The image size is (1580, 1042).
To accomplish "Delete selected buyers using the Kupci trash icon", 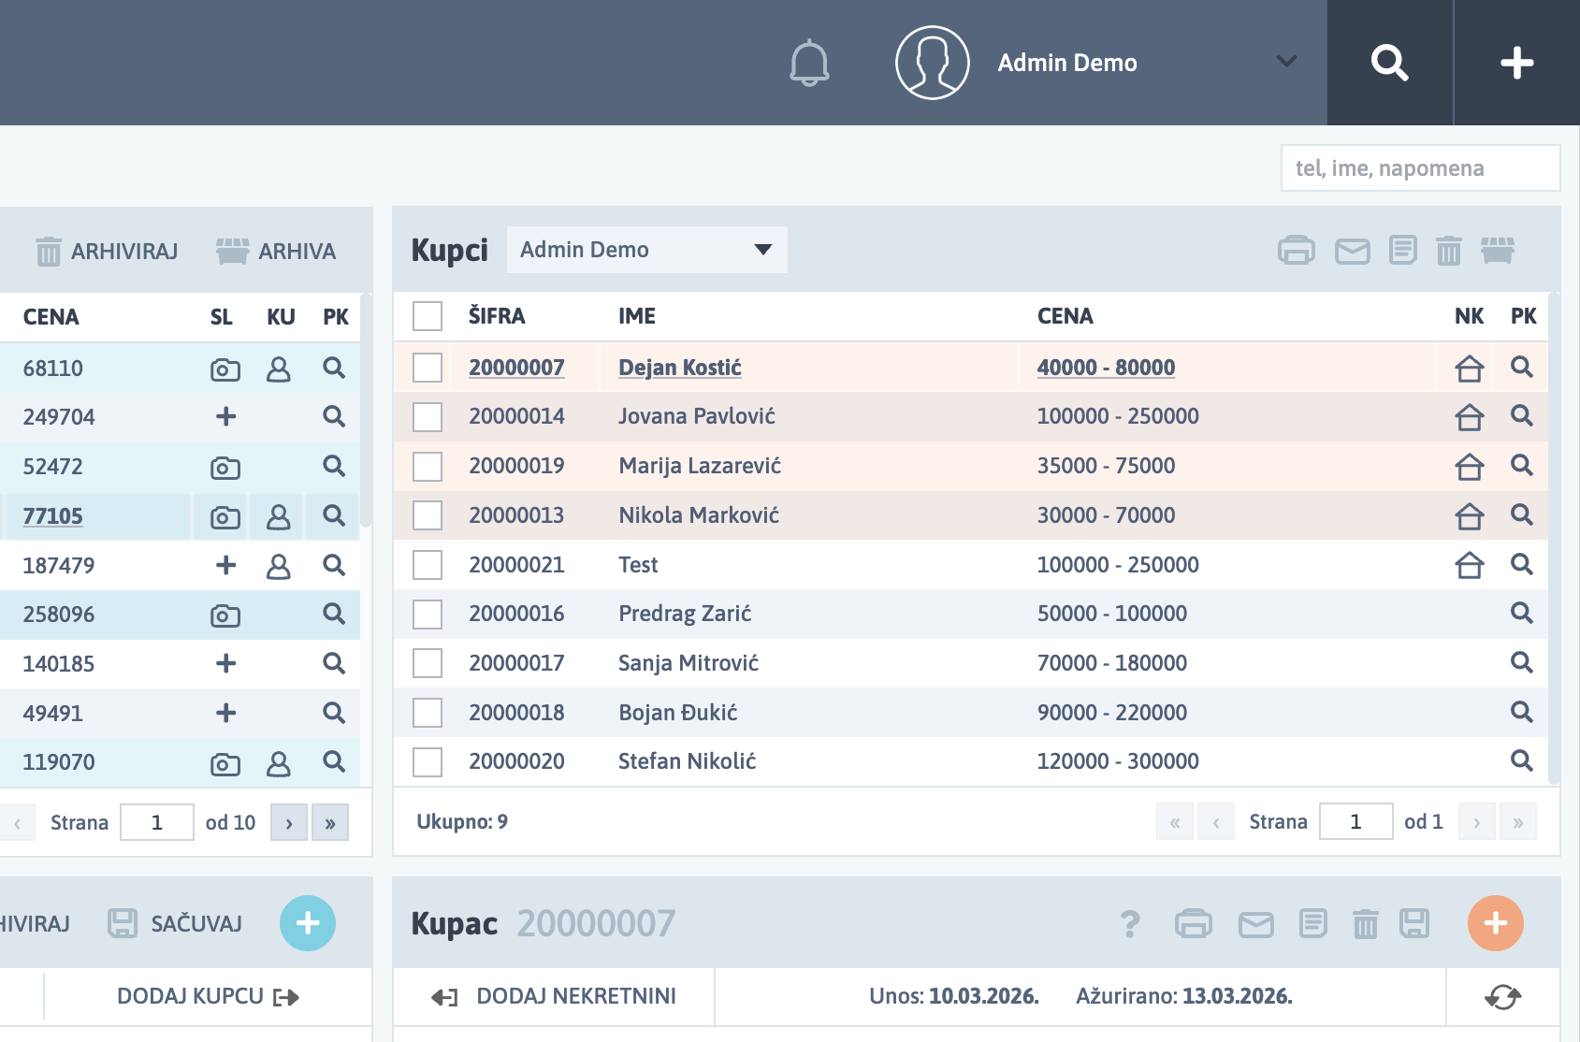I will point(1449,251).
